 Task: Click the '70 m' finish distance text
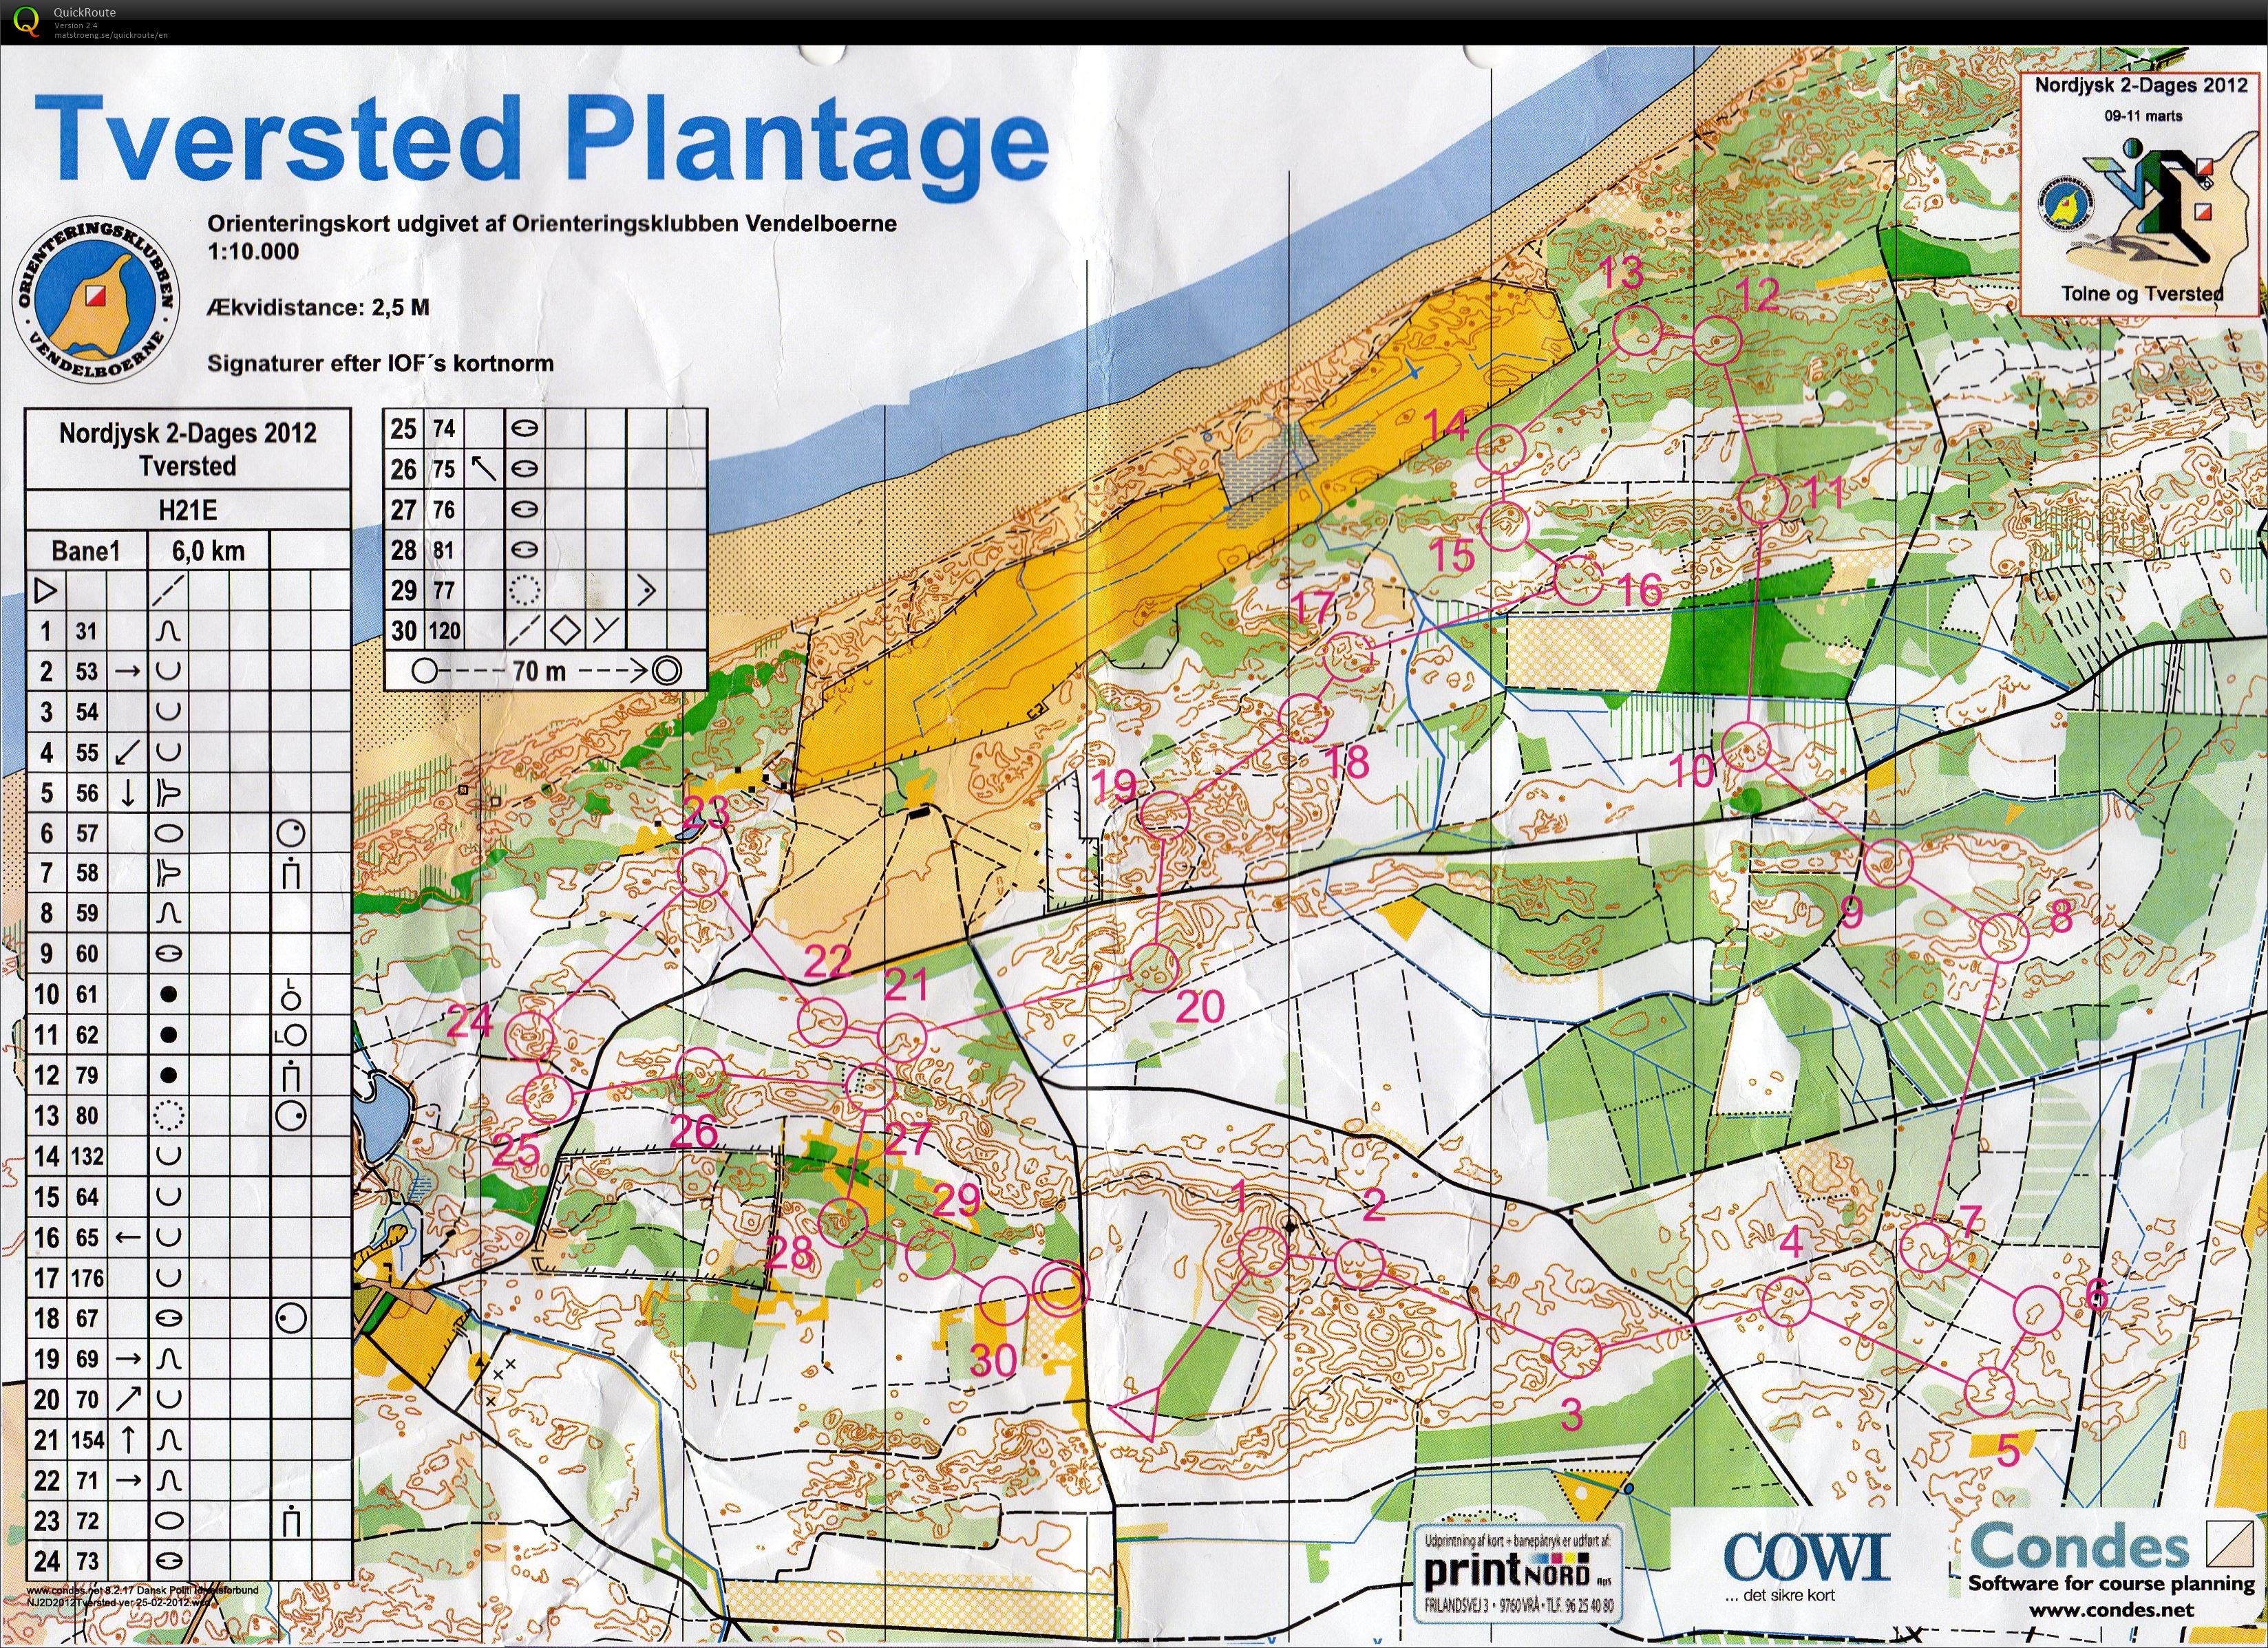[x=540, y=671]
